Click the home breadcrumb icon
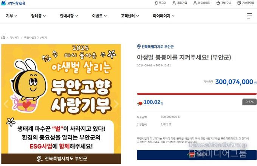Screen dimensions: 257x166 3,38
